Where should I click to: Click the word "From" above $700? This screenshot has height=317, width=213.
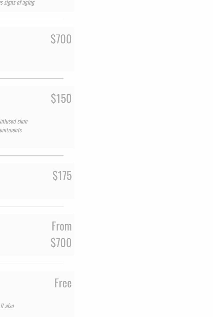(x=61, y=227)
